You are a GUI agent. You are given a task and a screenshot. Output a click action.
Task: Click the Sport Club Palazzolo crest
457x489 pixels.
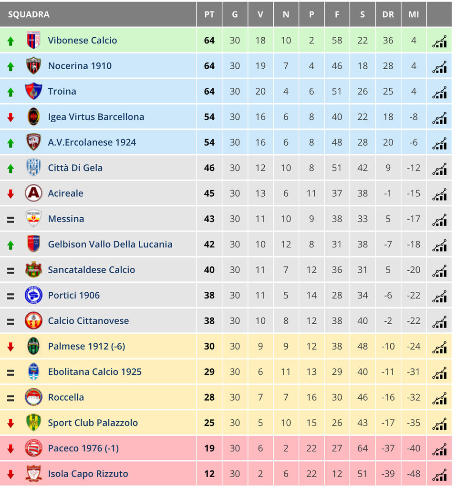tap(33, 423)
